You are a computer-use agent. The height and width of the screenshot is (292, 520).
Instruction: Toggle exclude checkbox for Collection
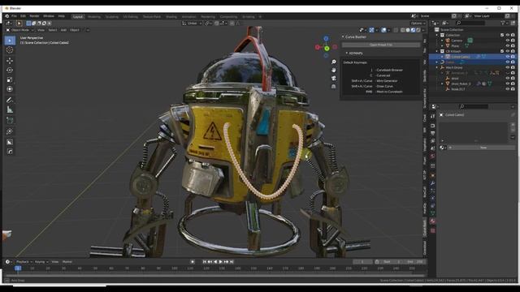502,35
